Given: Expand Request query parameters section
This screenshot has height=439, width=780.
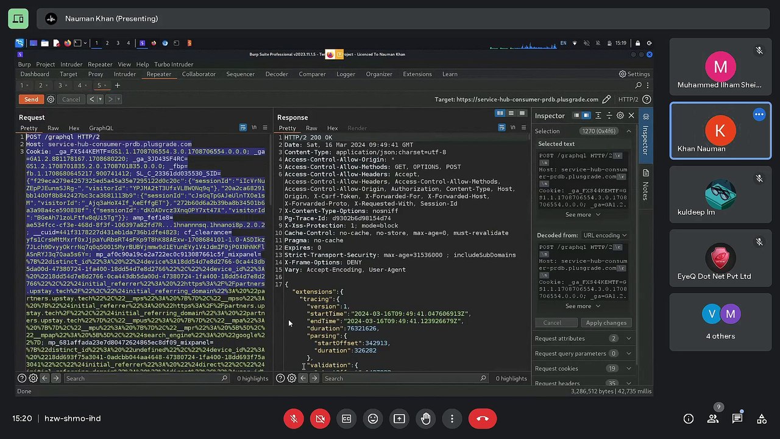Looking at the screenshot, I should [583, 353].
